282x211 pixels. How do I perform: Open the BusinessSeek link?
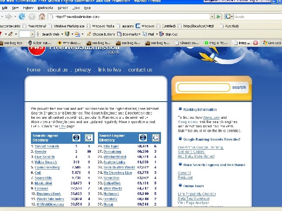tap(49, 193)
